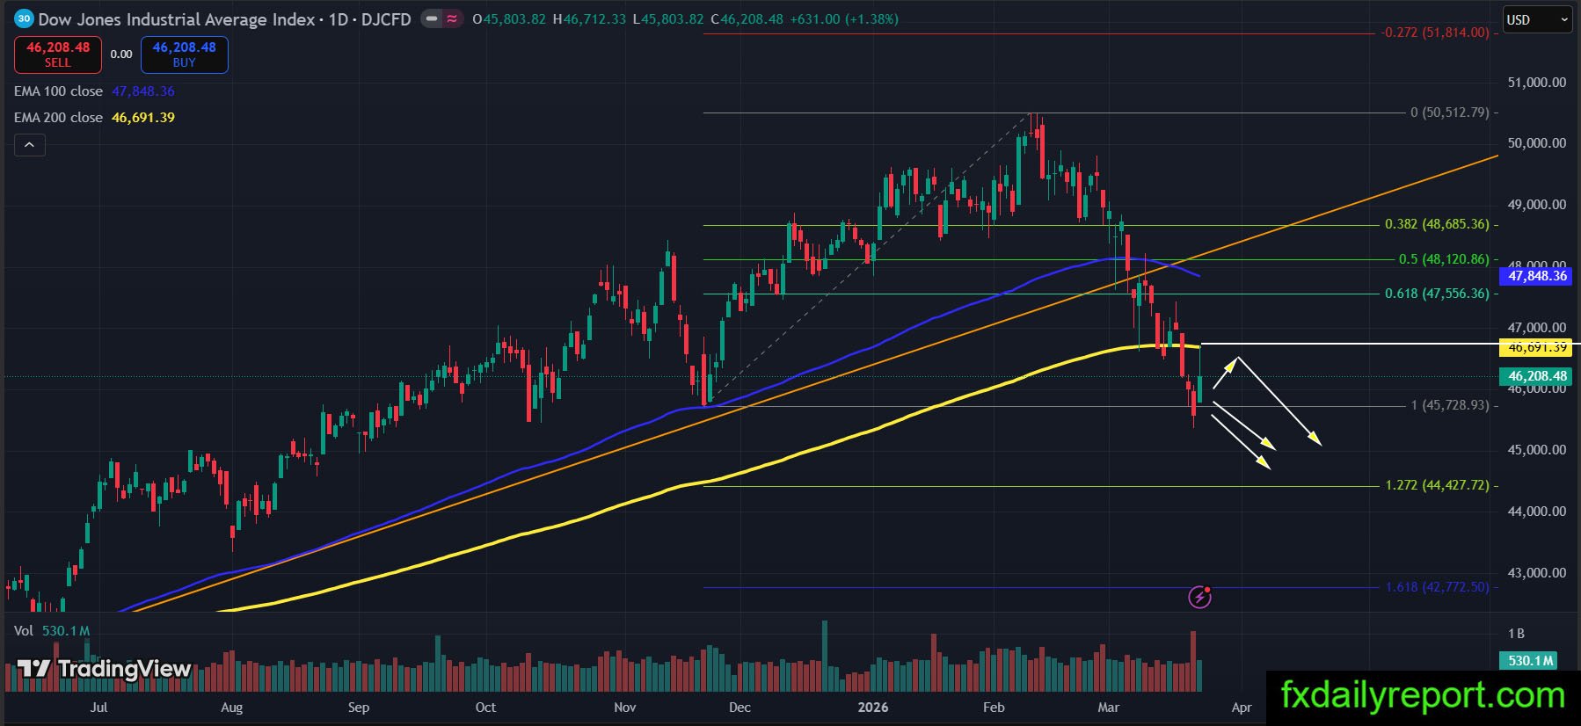
Task: Click the Feb label on the time axis
Action: point(994,708)
